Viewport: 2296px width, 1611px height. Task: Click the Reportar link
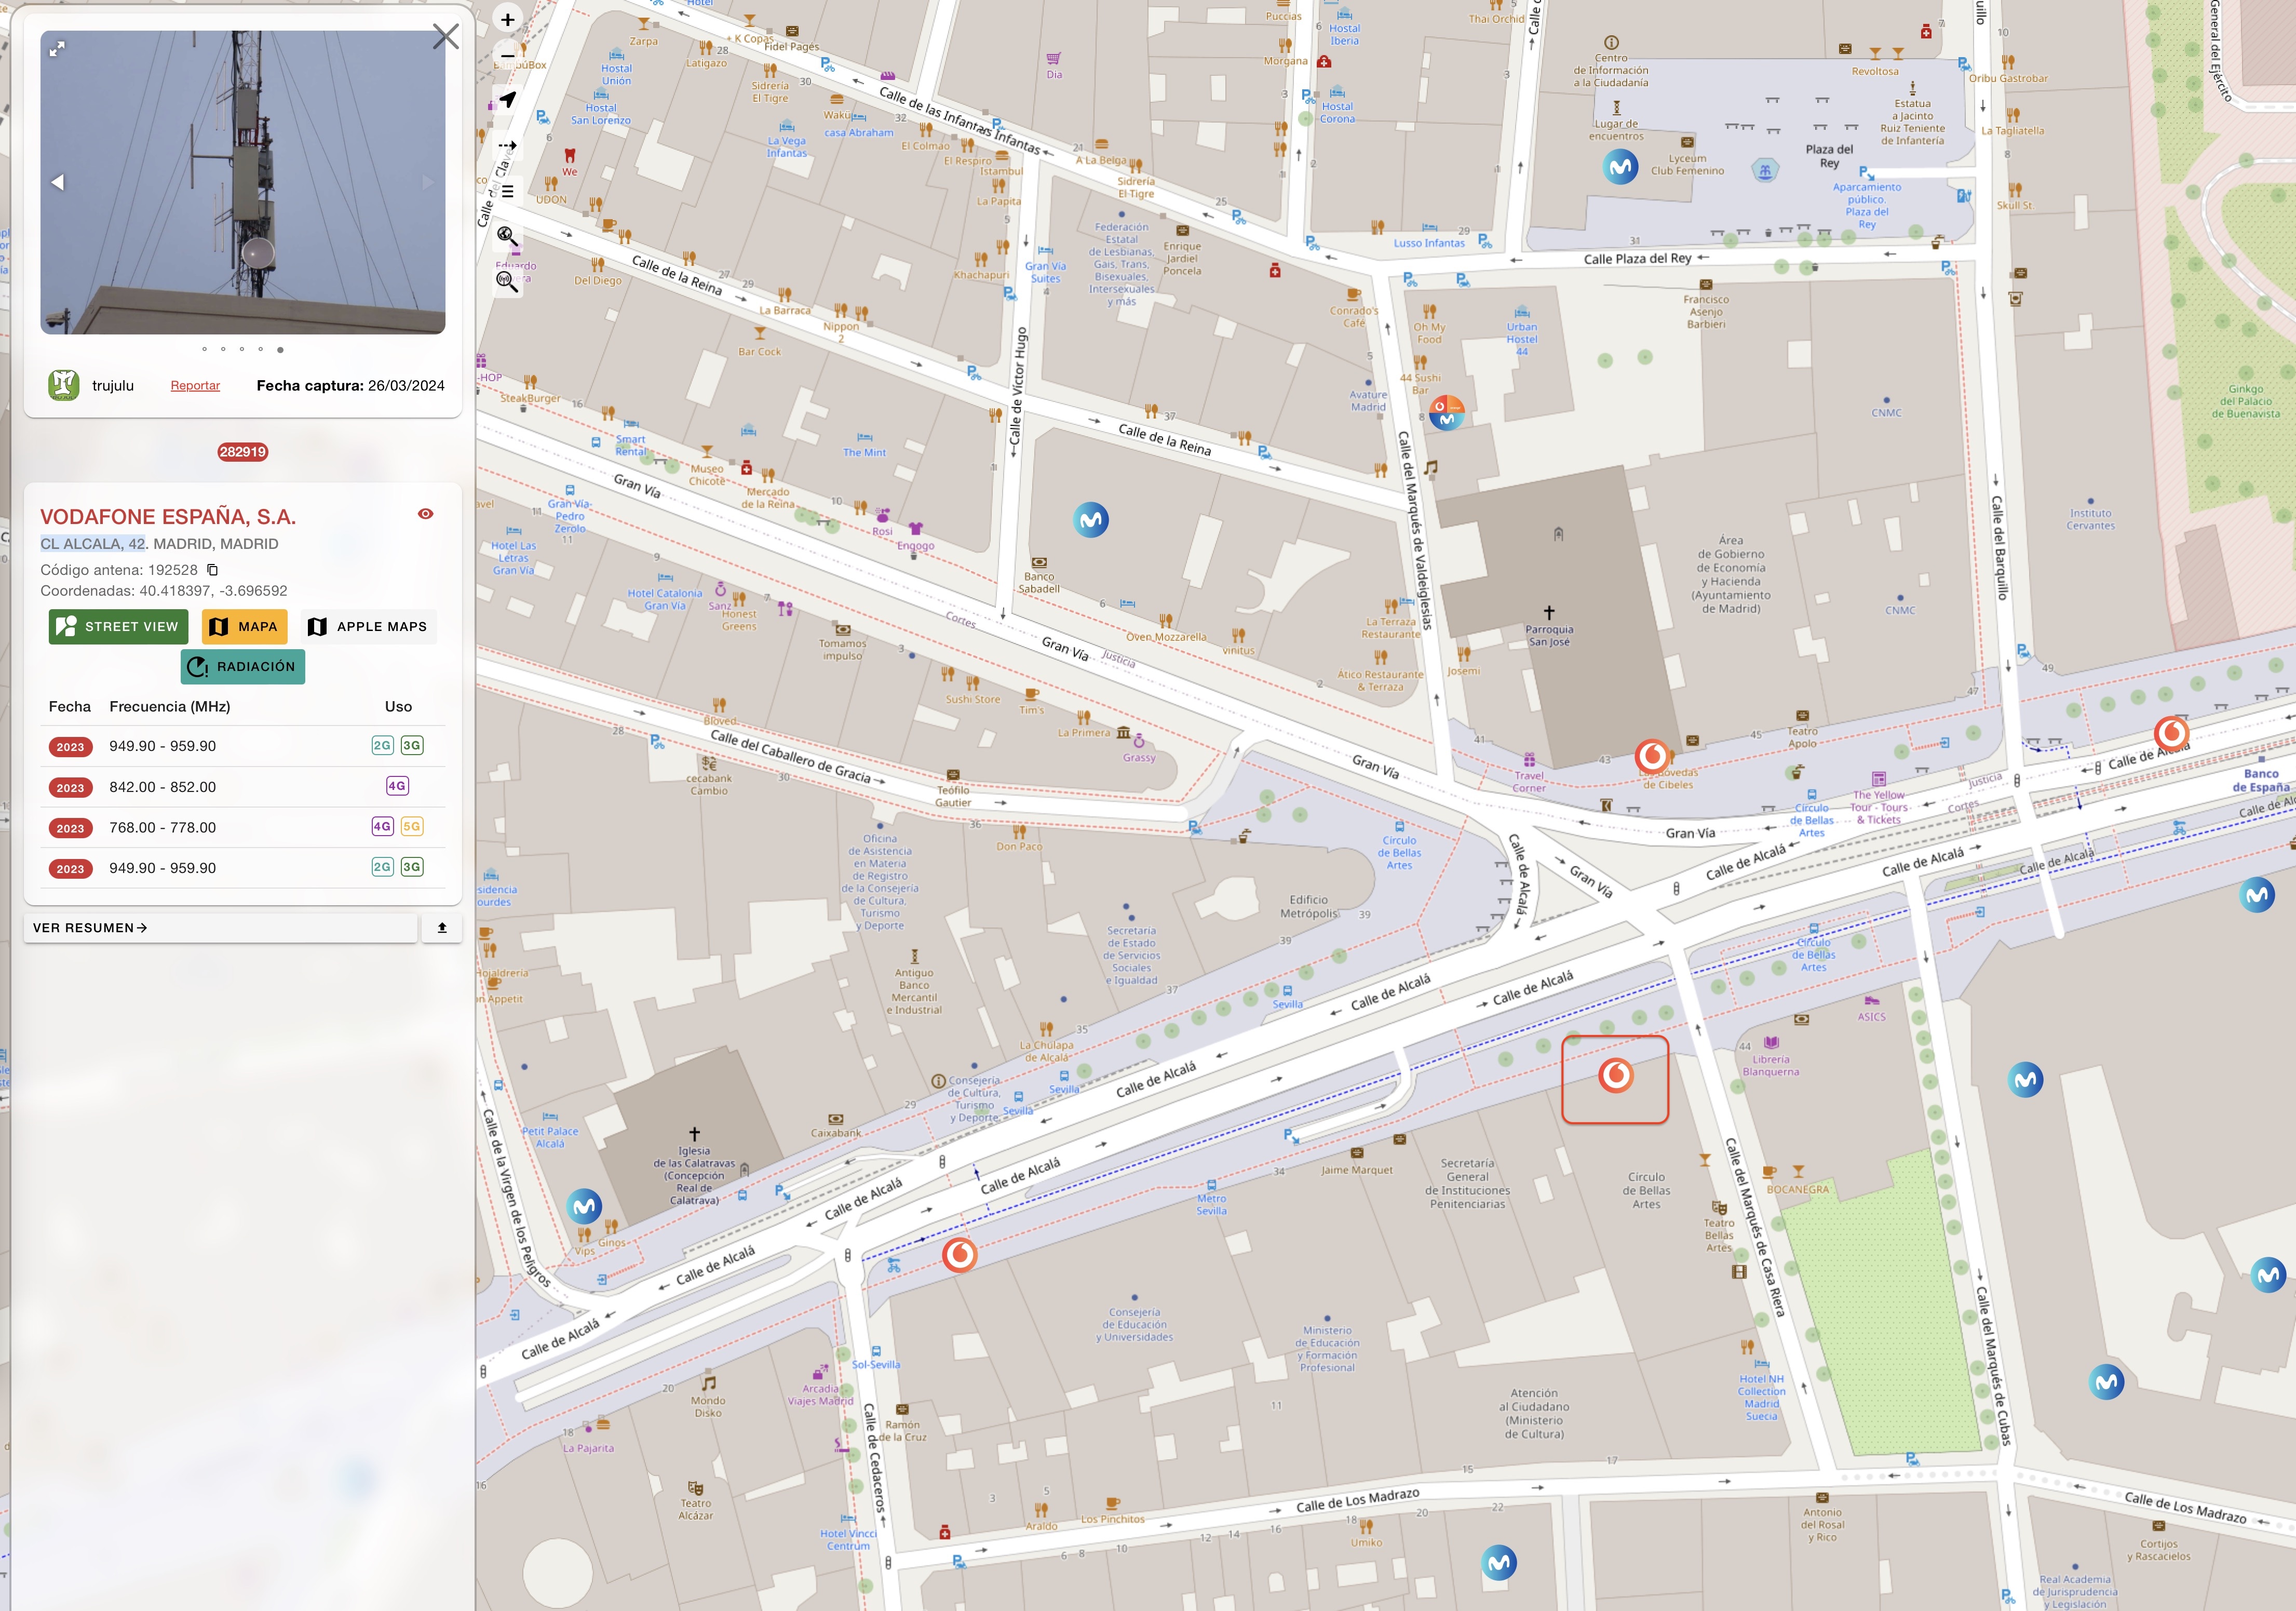[195, 386]
